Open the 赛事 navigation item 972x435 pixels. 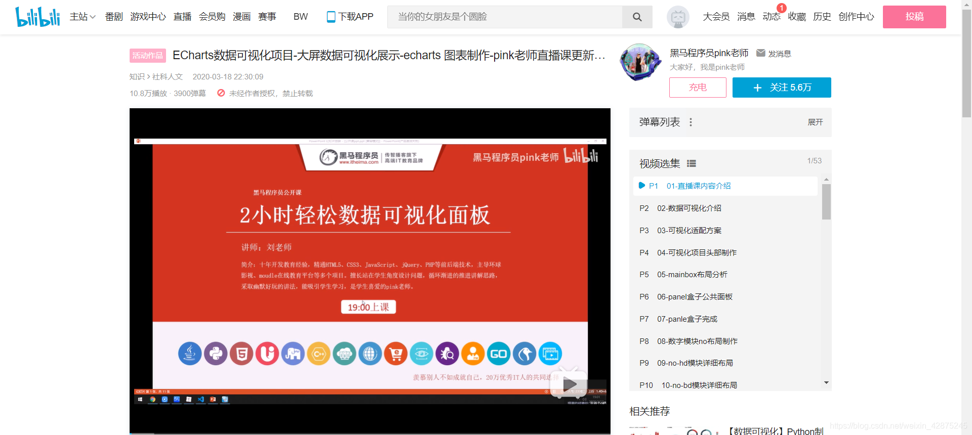click(267, 17)
